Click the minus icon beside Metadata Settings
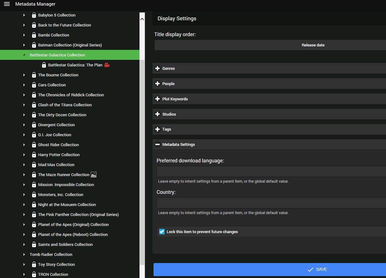The image size is (386, 278). [158, 144]
